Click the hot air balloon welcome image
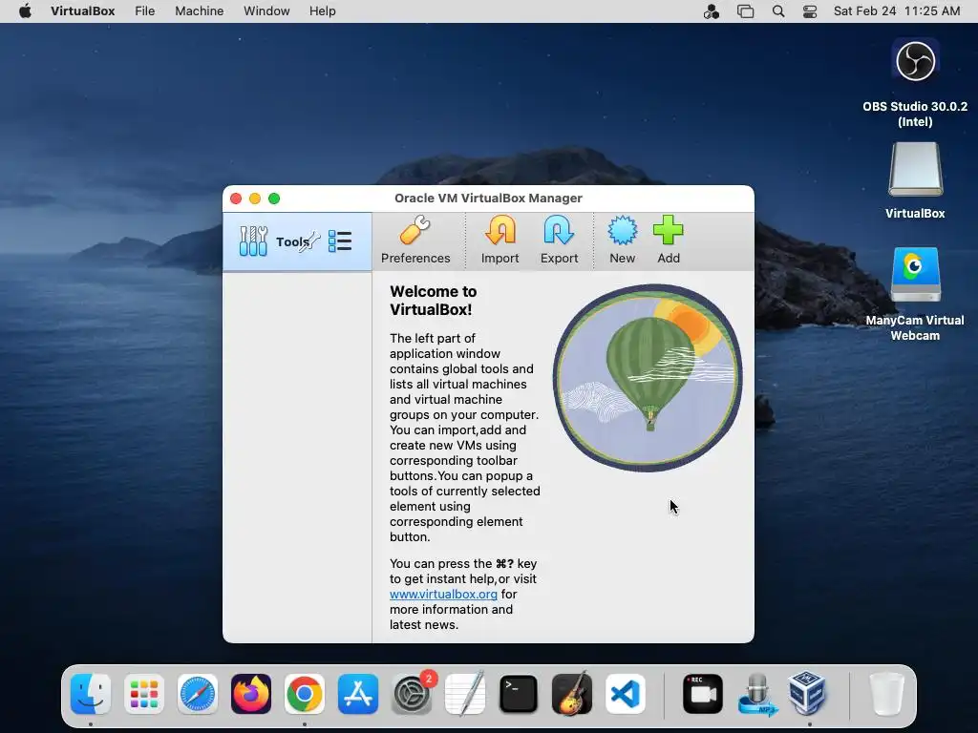The image size is (978, 733). coord(648,378)
